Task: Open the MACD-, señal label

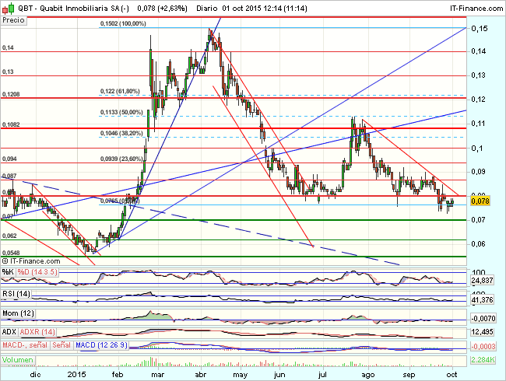Action: pos(25,345)
